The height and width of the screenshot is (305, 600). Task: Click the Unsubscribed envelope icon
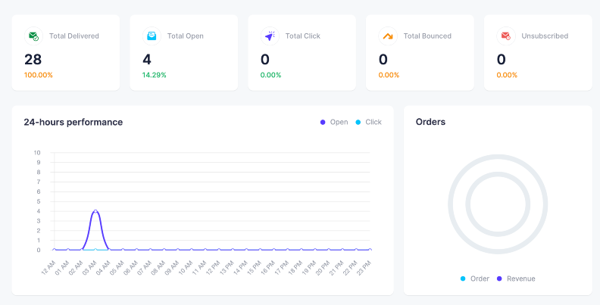506,36
